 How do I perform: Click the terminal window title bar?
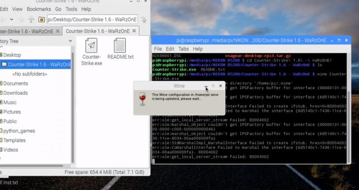point(251,40)
